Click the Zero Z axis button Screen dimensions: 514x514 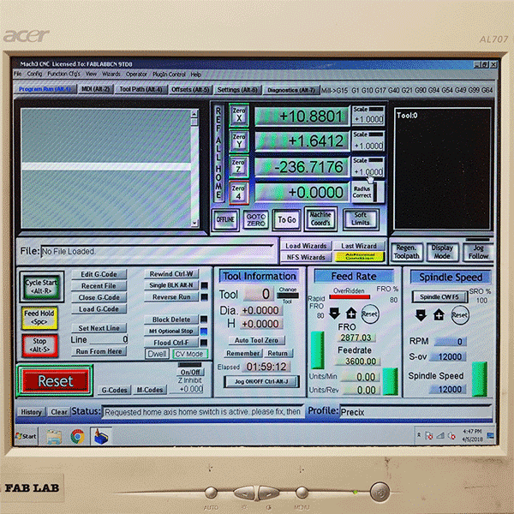click(239, 166)
